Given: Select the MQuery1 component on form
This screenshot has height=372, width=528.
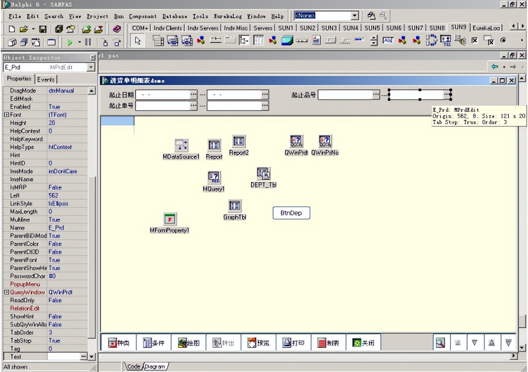Looking at the screenshot, I should pyautogui.click(x=214, y=178).
